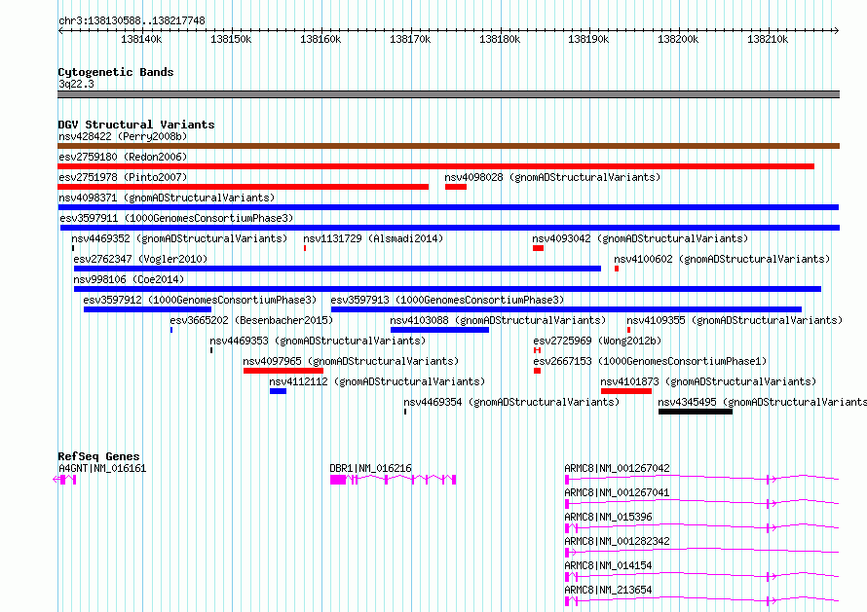Image resolution: width=867 pixels, height=612 pixels.
Task: Click the 138140k ruler tick label
Action: [141, 39]
